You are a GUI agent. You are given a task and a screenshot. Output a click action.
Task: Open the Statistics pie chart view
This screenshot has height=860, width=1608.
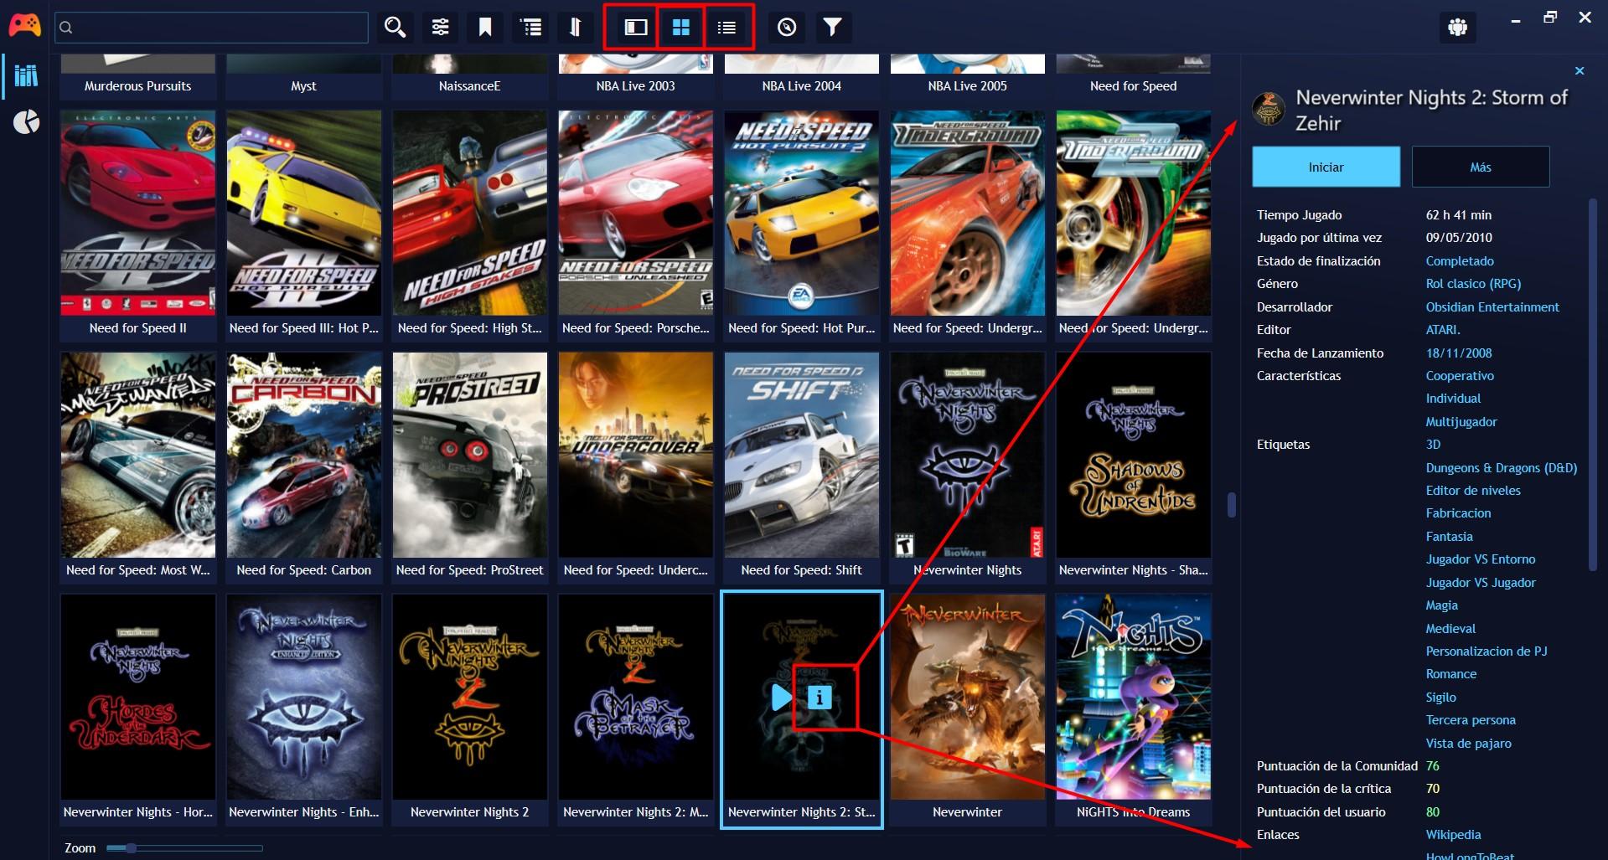click(x=26, y=122)
